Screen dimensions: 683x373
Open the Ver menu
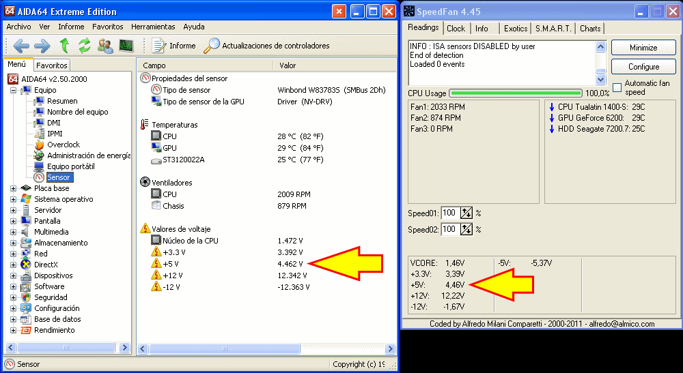pyautogui.click(x=44, y=27)
